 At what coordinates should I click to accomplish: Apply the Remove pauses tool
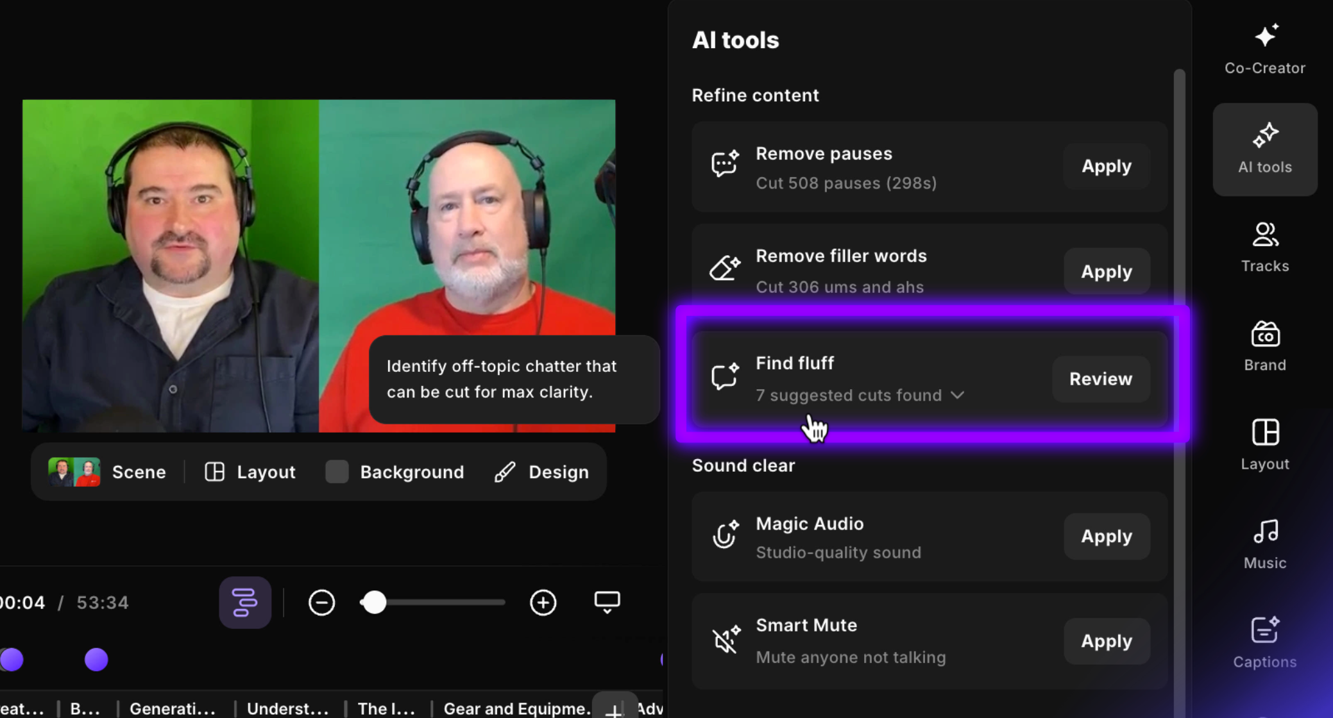1106,166
